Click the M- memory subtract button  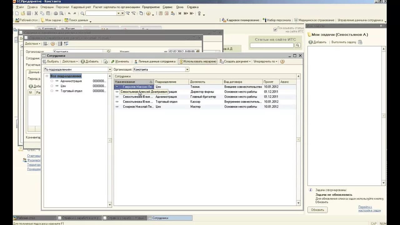192,13
